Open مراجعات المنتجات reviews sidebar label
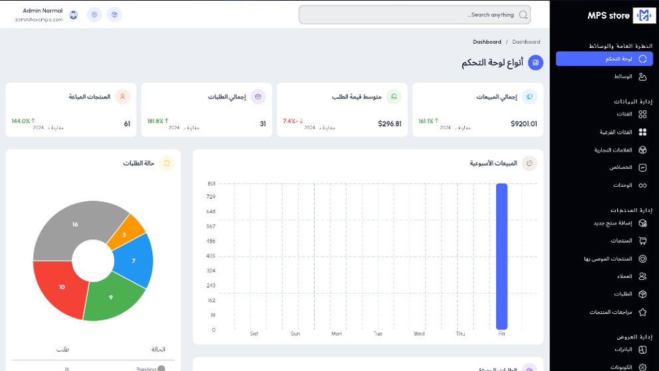Screen dimensions: 659x371 click(x=610, y=312)
